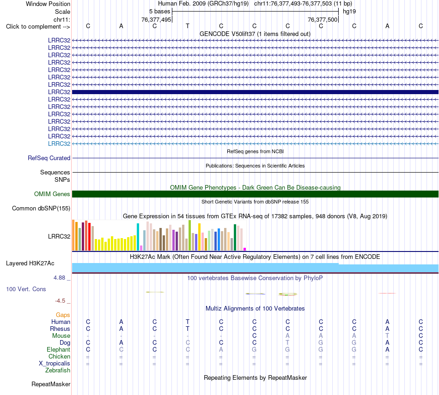Viewport: 439px width, 395px height.
Task: Click the dark green bar in GTEx chart
Action: [x=235, y=237]
